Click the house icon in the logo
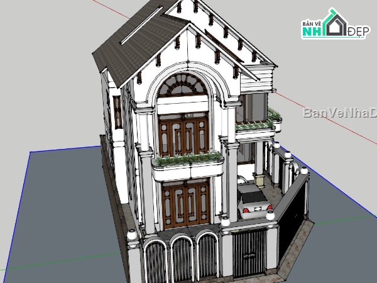This screenshot has height=283, width=377. point(336,23)
